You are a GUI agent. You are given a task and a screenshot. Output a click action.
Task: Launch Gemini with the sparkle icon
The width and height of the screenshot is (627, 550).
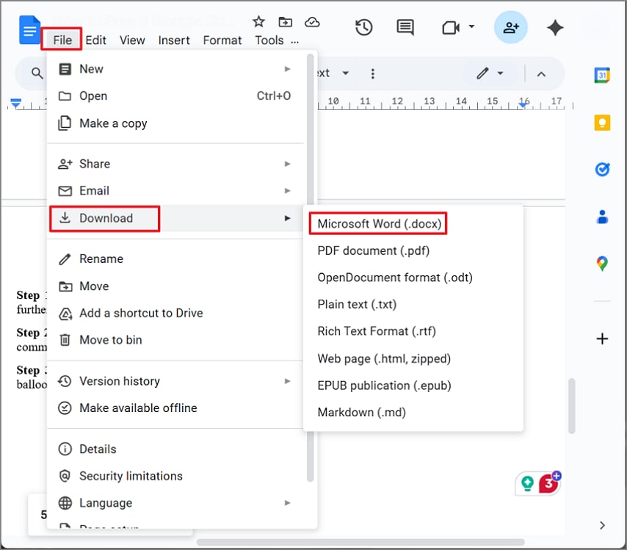pyautogui.click(x=555, y=26)
